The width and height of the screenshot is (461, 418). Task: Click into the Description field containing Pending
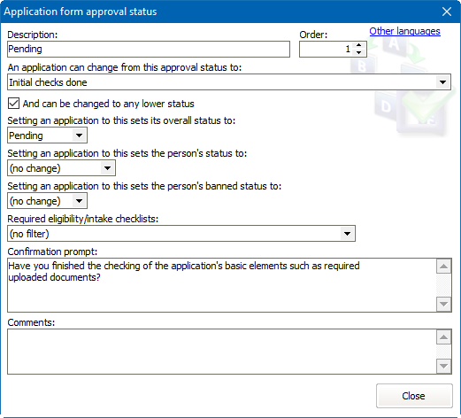tap(149, 49)
